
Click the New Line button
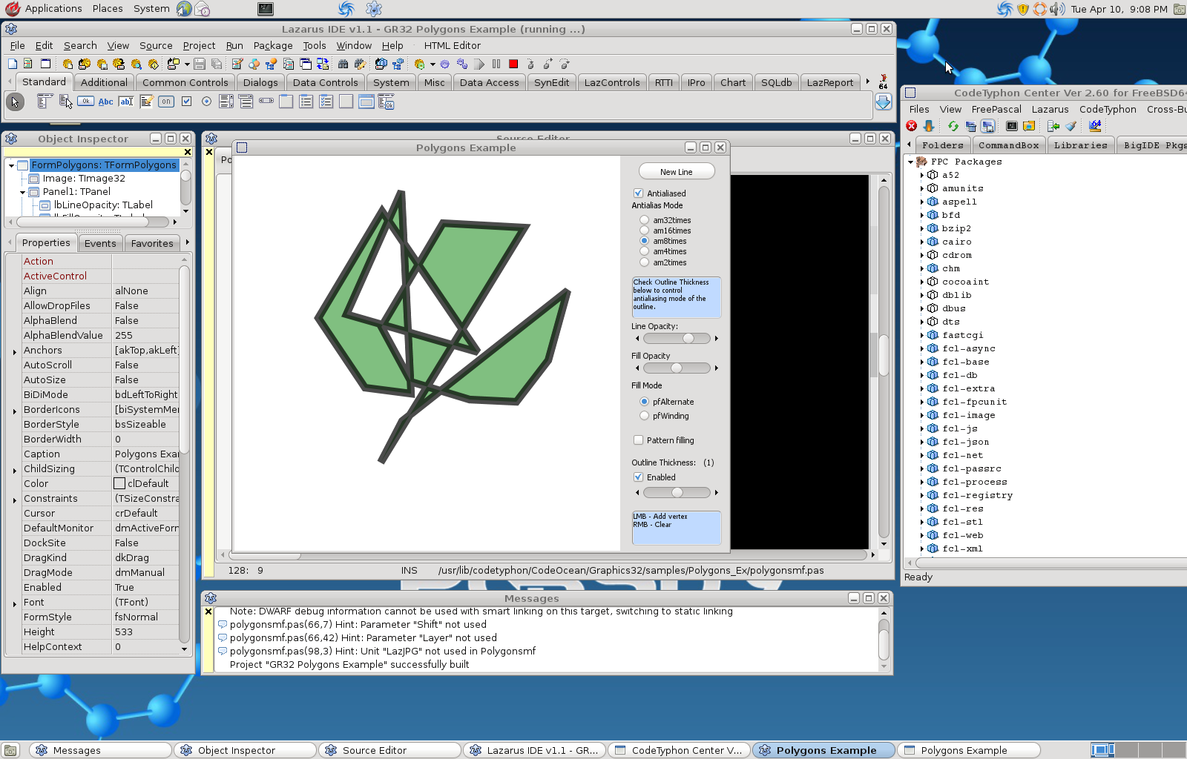tap(677, 172)
